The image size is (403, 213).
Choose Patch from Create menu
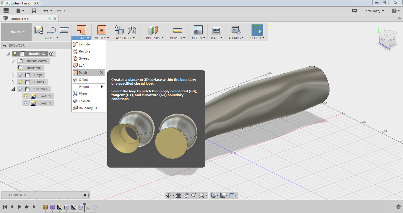[x=89, y=73]
